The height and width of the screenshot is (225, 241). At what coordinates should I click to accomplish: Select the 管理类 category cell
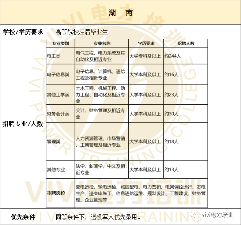tap(61, 142)
